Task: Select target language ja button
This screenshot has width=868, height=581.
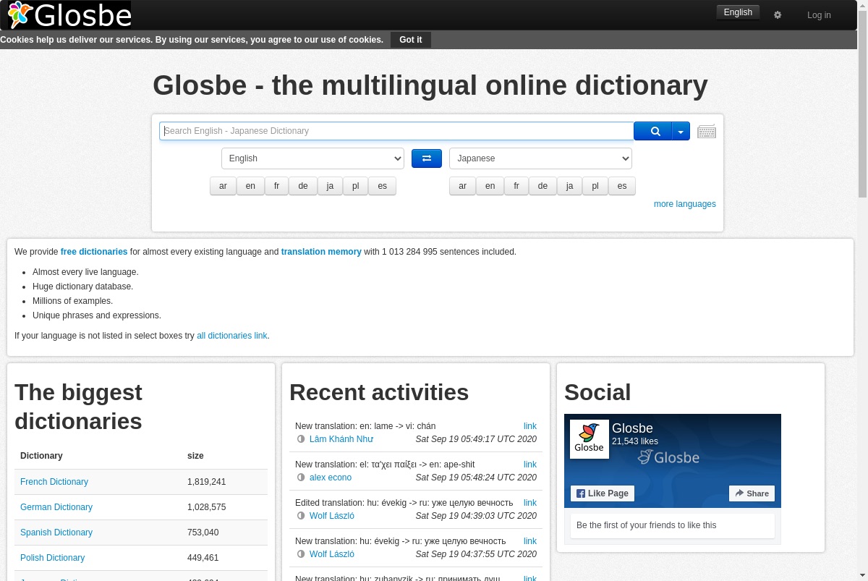Action: (x=569, y=186)
